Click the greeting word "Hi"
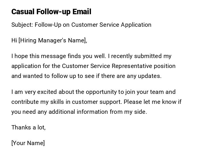The width and height of the screenshot is (199, 161). [x=14, y=40]
